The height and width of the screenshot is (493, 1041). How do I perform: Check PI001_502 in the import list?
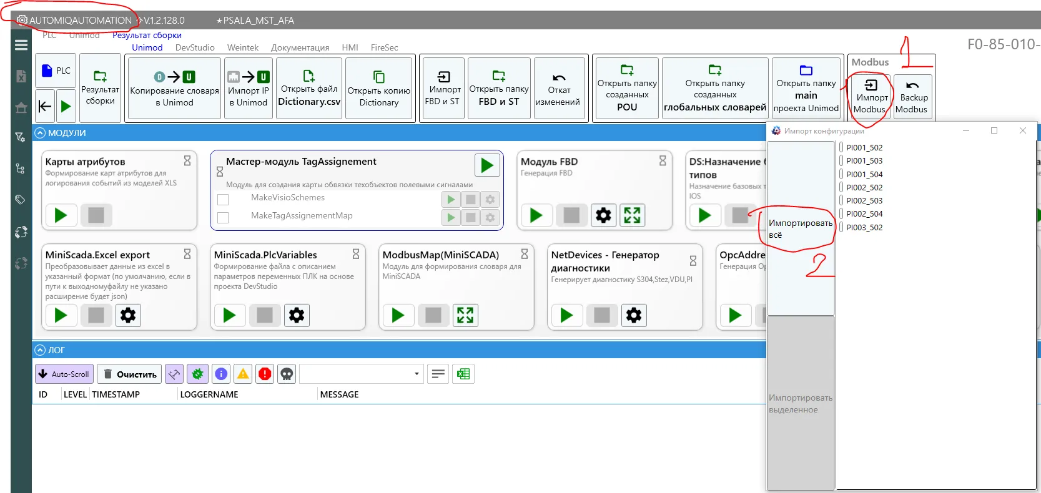pyautogui.click(x=841, y=147)
